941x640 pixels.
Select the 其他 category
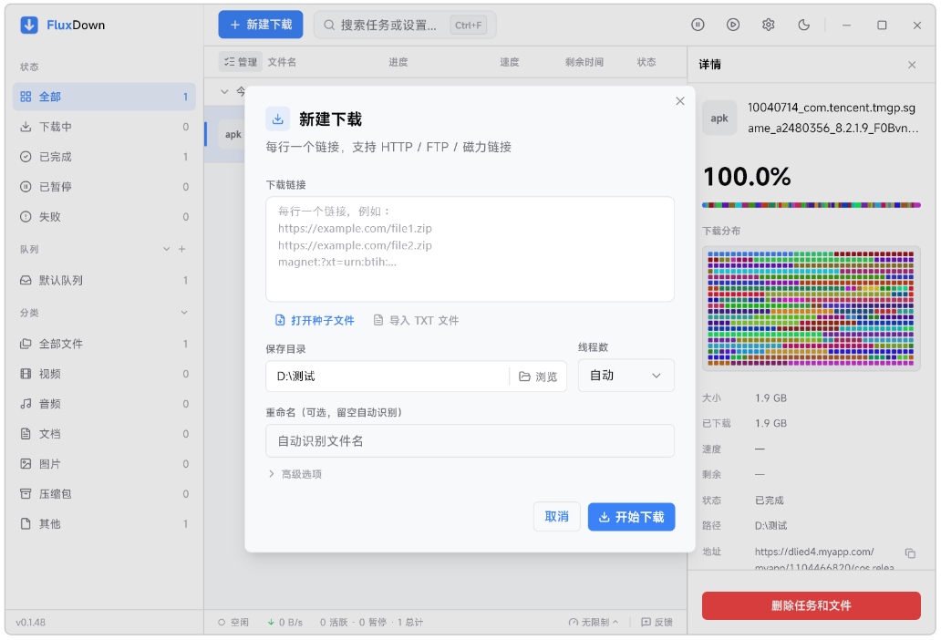coord(105,523)
